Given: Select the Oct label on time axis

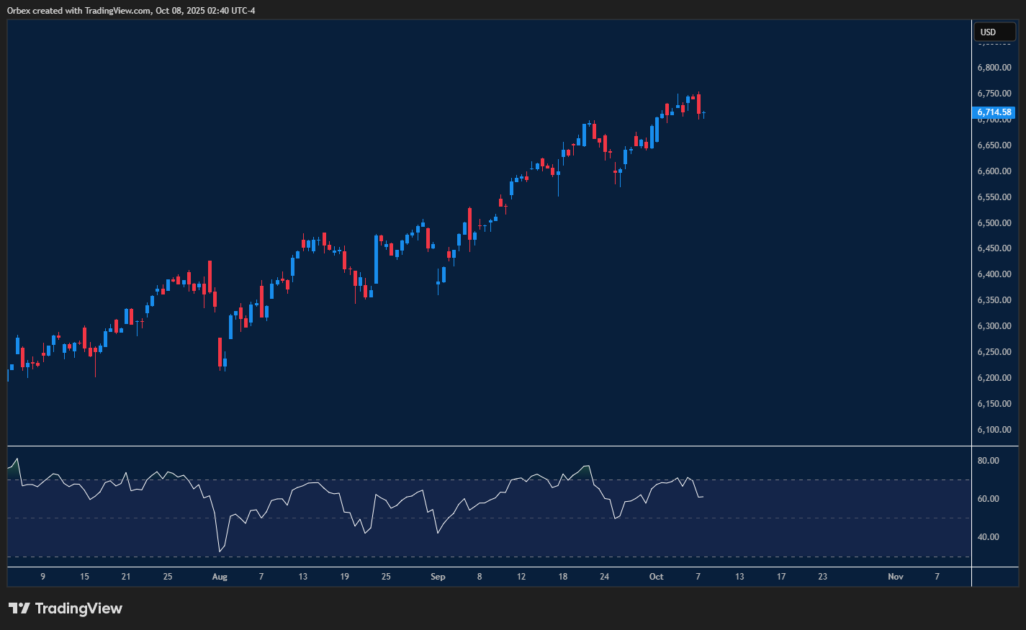Looking at the screenshot, I should click(656, 577).
